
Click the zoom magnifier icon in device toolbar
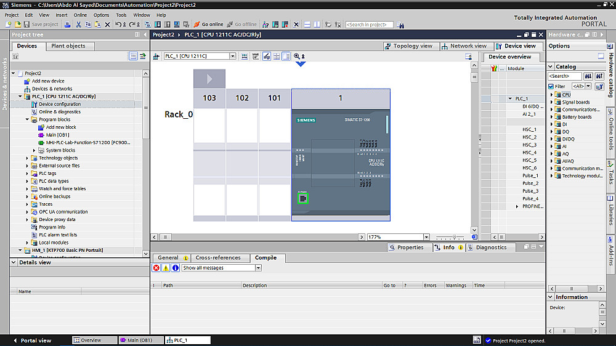297,56
